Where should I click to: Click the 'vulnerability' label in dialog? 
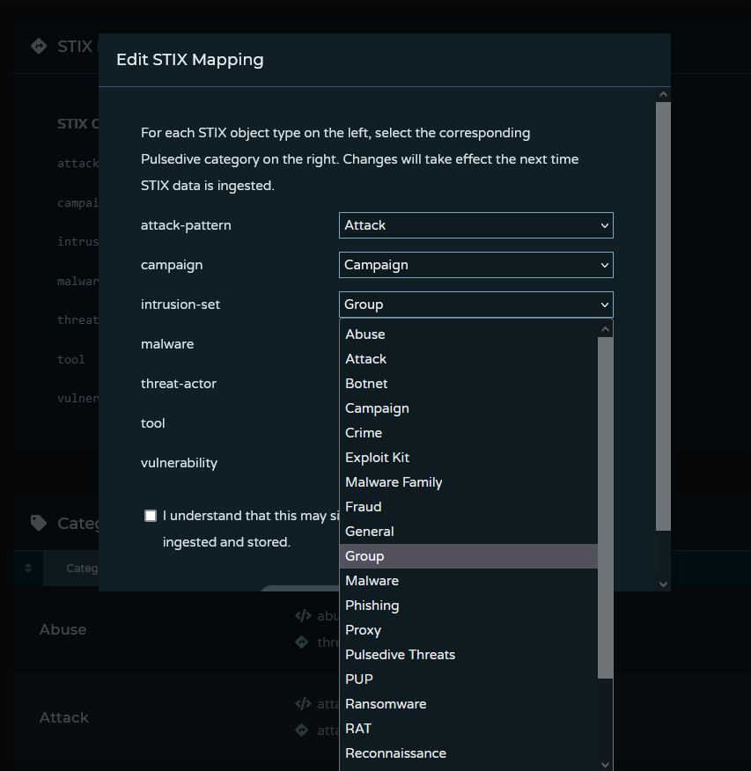pos(179,463)
